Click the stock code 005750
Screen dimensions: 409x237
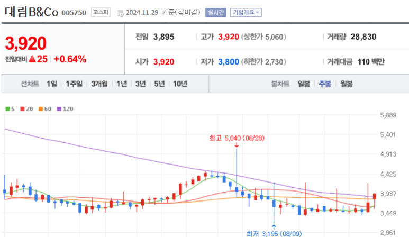pyautogui.click(x=74, y=13)
